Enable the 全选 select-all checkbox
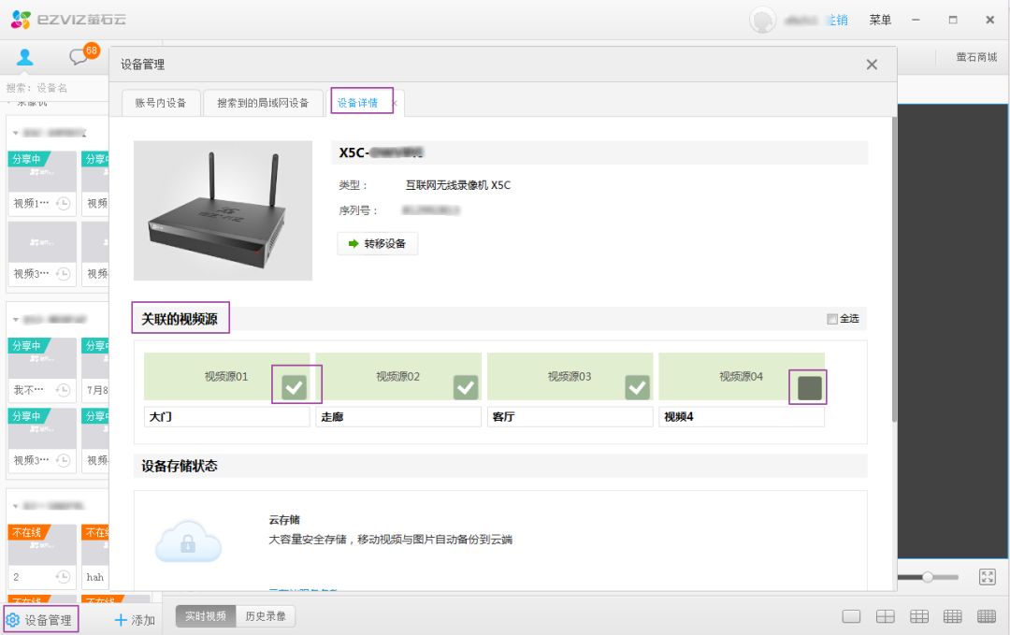Viewport: 1010px width, 635px height. tap(832, 319)
